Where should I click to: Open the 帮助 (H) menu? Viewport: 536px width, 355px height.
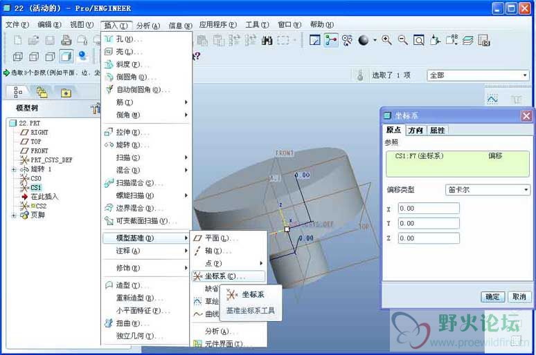tap(321, 25)
